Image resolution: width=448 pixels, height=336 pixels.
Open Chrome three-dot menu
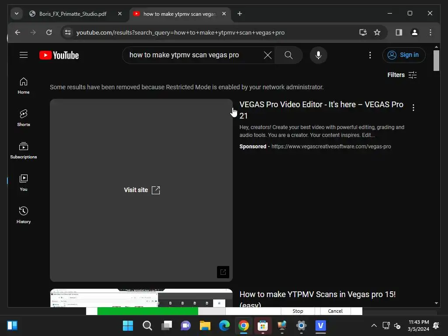(x=430, y=32)
